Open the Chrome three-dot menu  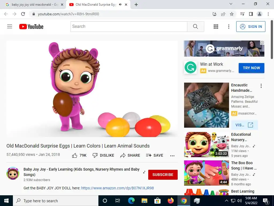(268, 14)
